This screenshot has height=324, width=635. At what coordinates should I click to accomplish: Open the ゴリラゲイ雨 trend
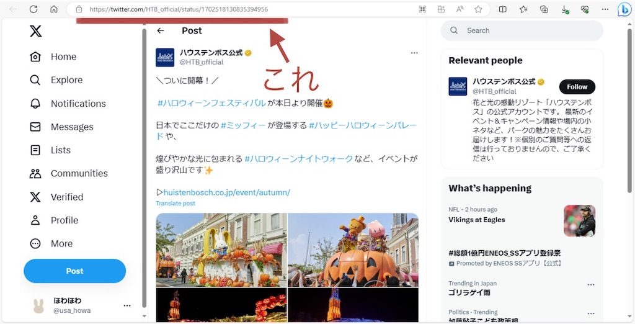(x=469, y=292)
